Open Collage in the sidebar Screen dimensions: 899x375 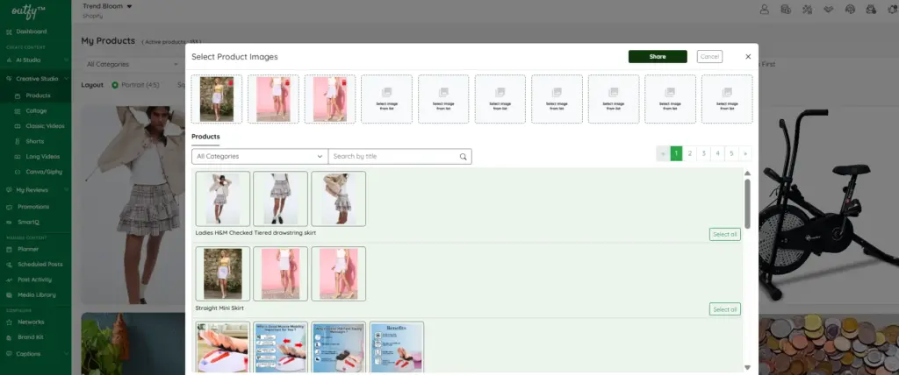[35, 110]
